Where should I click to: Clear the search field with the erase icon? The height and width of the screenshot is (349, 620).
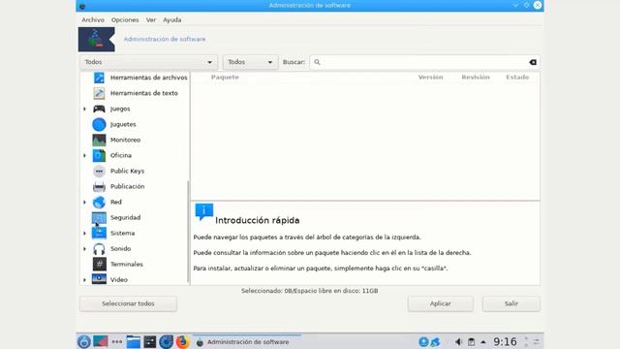point(533,62)
